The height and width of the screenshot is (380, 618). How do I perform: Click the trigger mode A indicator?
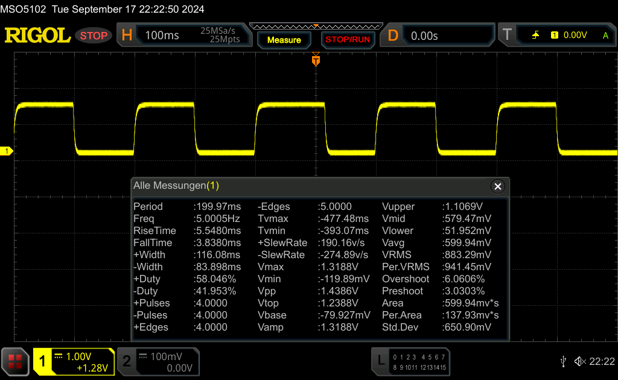(x=605, y=36)
